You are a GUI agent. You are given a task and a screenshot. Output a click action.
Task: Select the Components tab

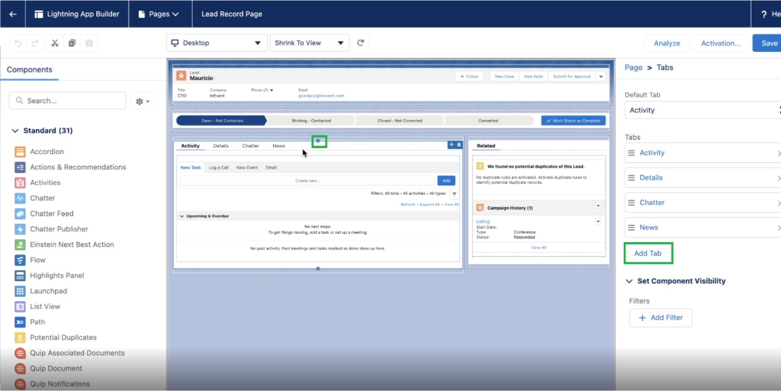30,70
